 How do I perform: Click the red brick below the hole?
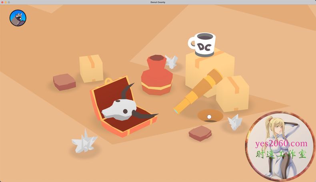pos(200,133)
